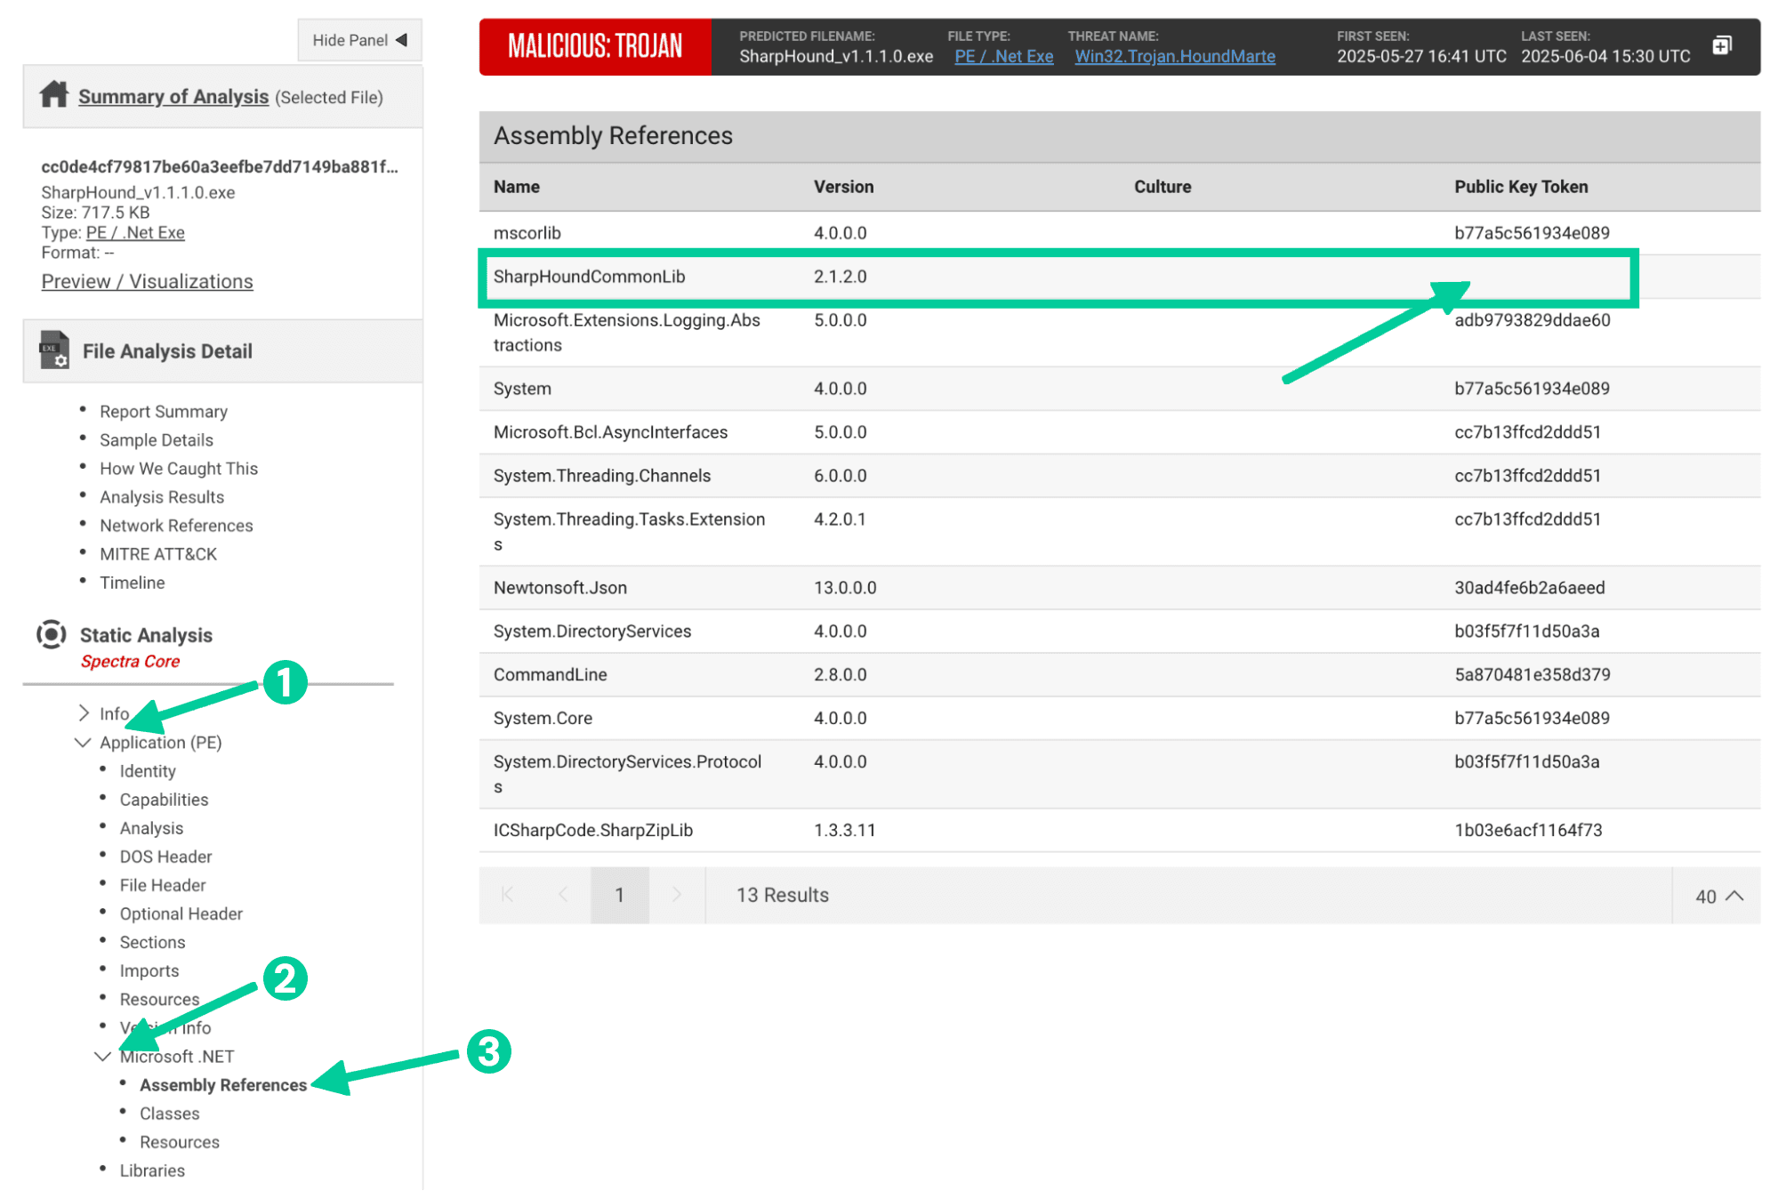Expand the Info tree node
Image resolution: width=1778 pixels, height=1191 pixels.
[x=84, y=713]
